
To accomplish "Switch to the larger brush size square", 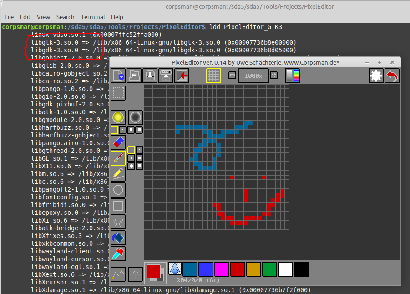I will [x=140, y=129].
